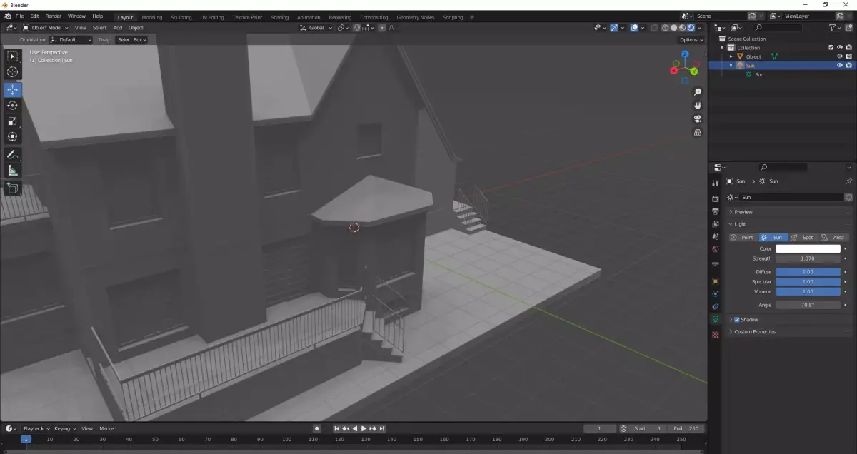Select the Add Cube tool
The height and width of the screenshot is (454, 857).
[x=13, y=188]
